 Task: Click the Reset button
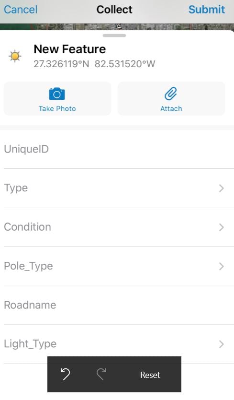150,375
